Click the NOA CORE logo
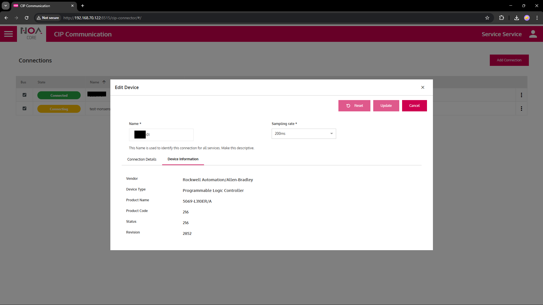 [x=31, y=34]
